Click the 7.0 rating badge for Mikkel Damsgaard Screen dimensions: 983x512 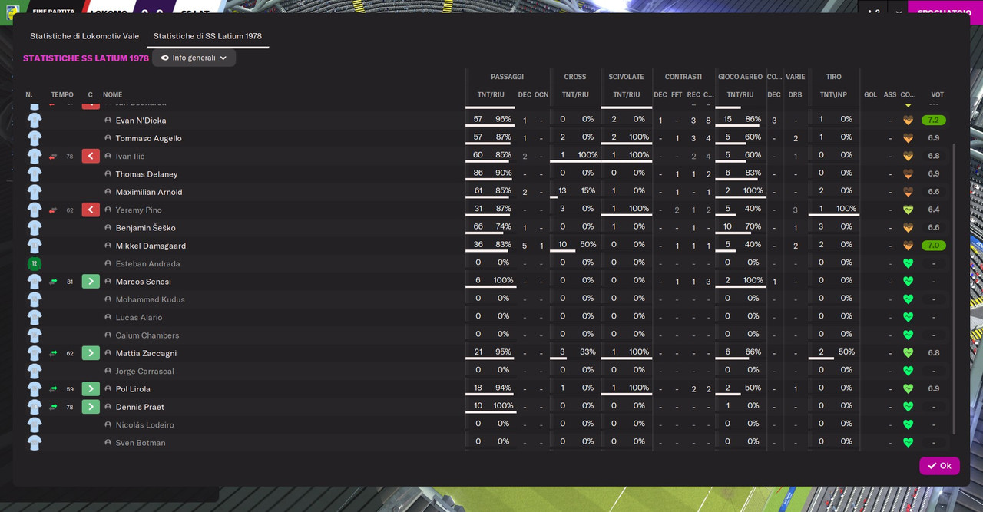934,246
